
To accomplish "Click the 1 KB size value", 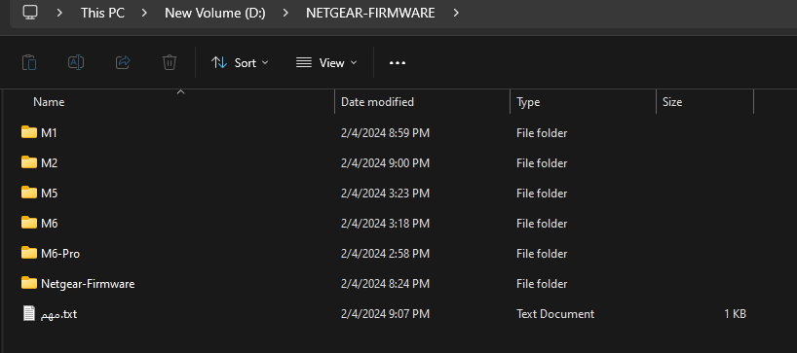I will click(735, 314).
